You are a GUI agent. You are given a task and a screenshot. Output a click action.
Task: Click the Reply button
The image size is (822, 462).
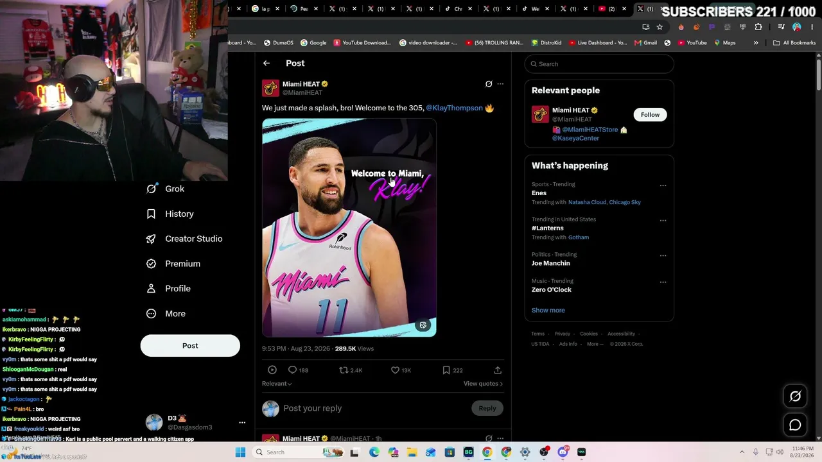coord(487,408)
